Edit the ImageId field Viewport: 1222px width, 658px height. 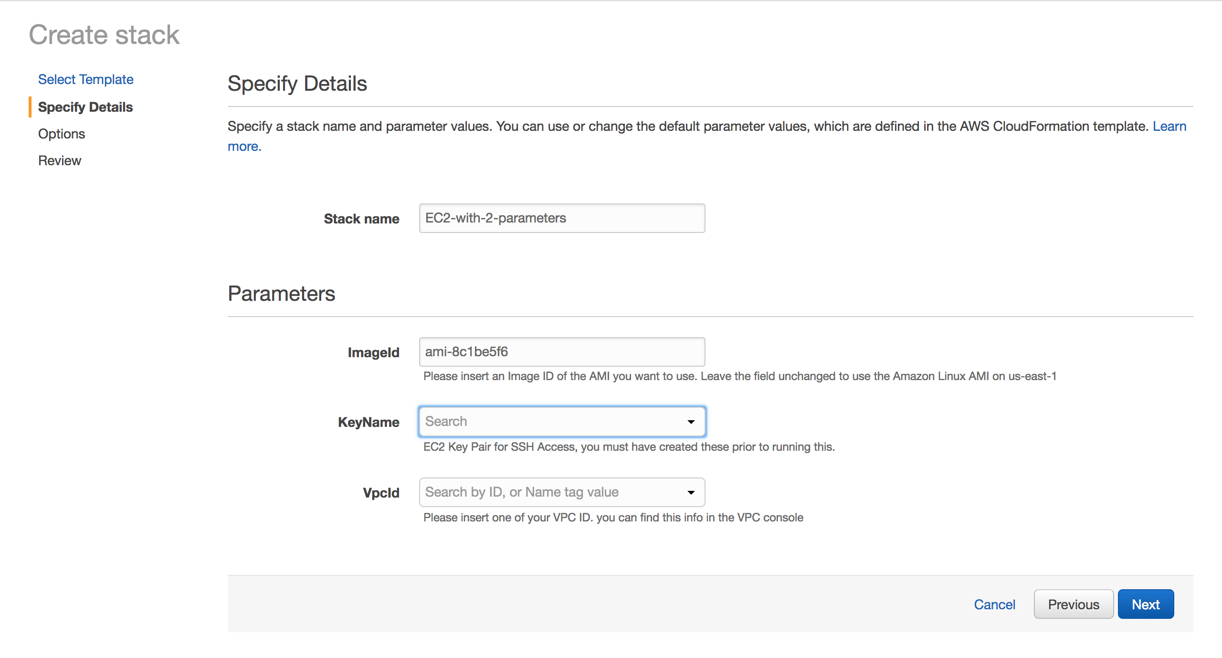click(562, 352)
